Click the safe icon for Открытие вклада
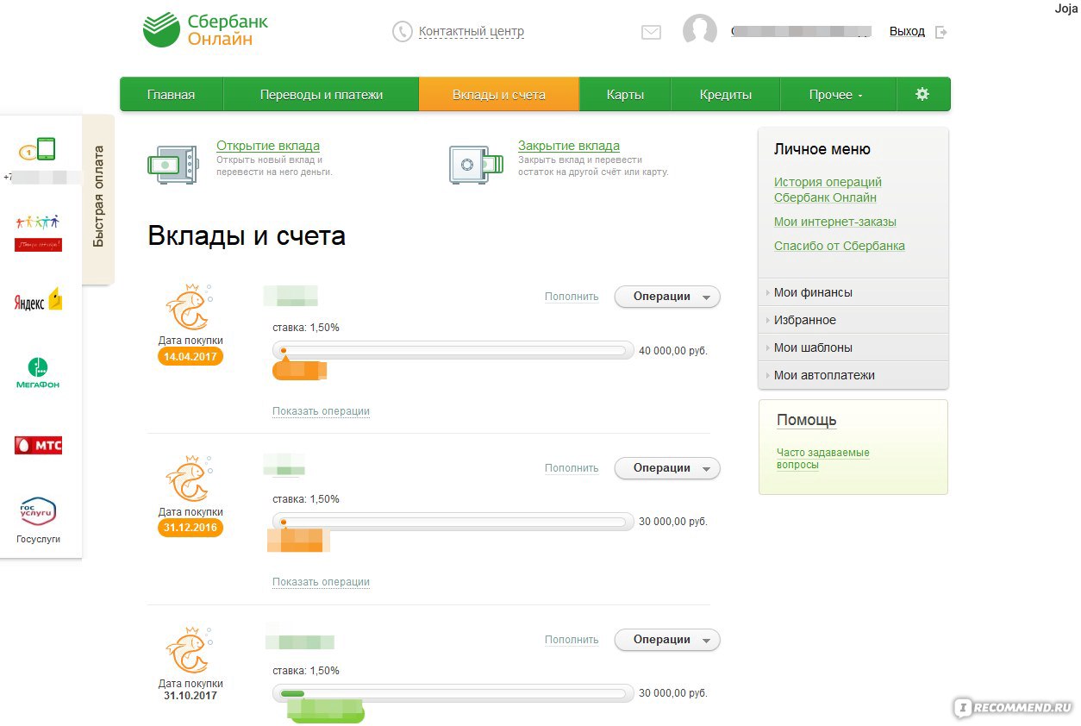The height and width of the screenshot is (726, 1081). (x=173, y=162)
